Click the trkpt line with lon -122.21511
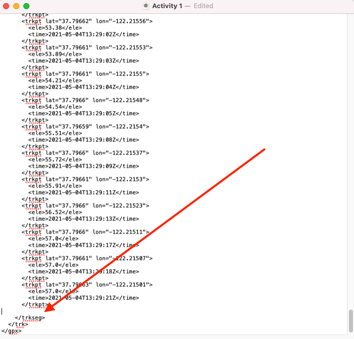The height and width of the screenshot is (339, 354). coord(85,232)
